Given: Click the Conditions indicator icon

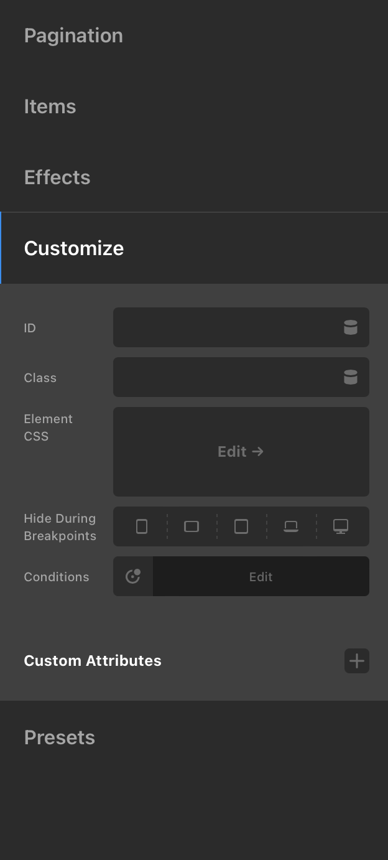Looking at the screenshot, I should 133,576.
